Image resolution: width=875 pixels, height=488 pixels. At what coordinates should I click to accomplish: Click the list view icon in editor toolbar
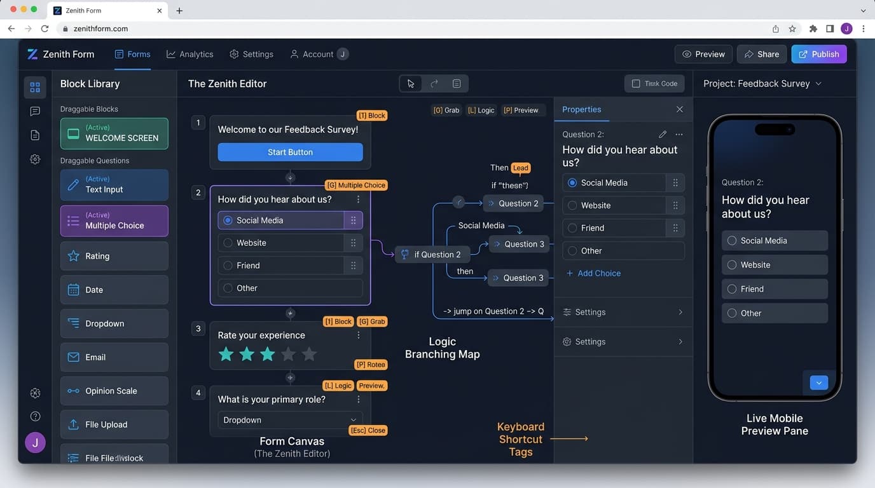tap(457, 84)
